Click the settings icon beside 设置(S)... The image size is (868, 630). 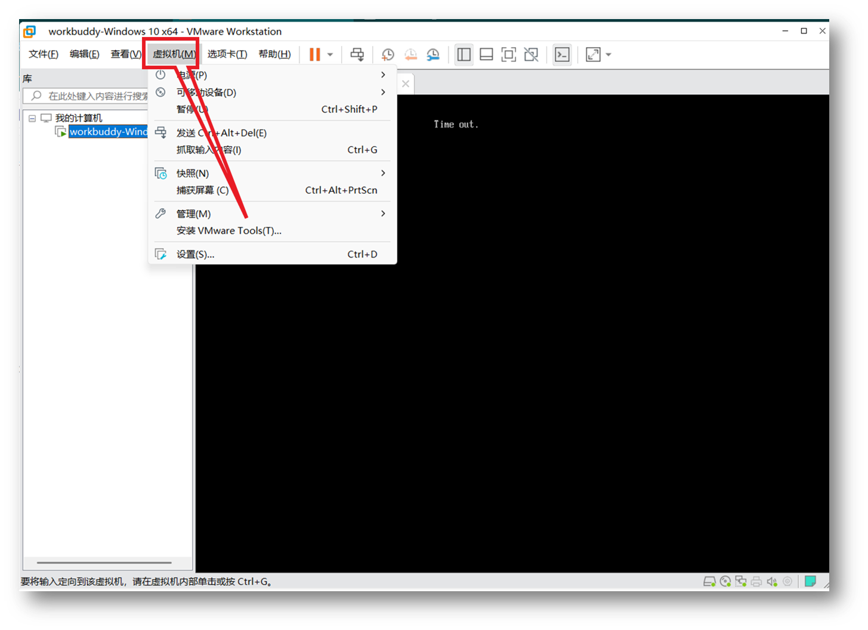[160, 254]
